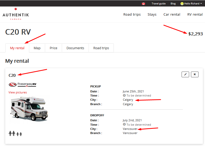Click the C20 motorhome photo
Viewport: 205px width, 146px height.
[29, 109]
